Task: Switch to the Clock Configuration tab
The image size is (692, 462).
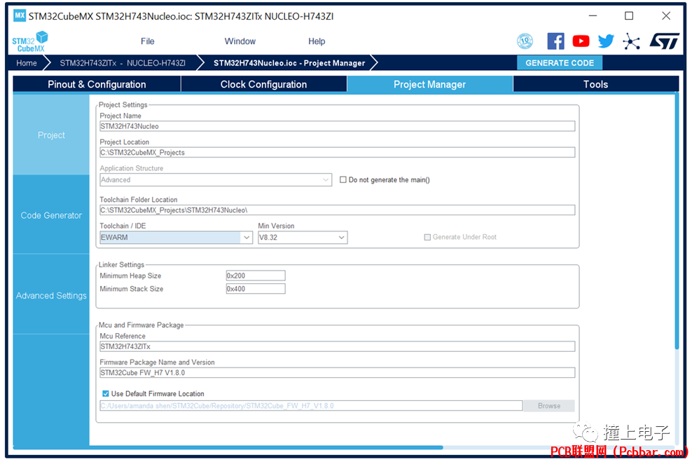Action: [263, 84]
